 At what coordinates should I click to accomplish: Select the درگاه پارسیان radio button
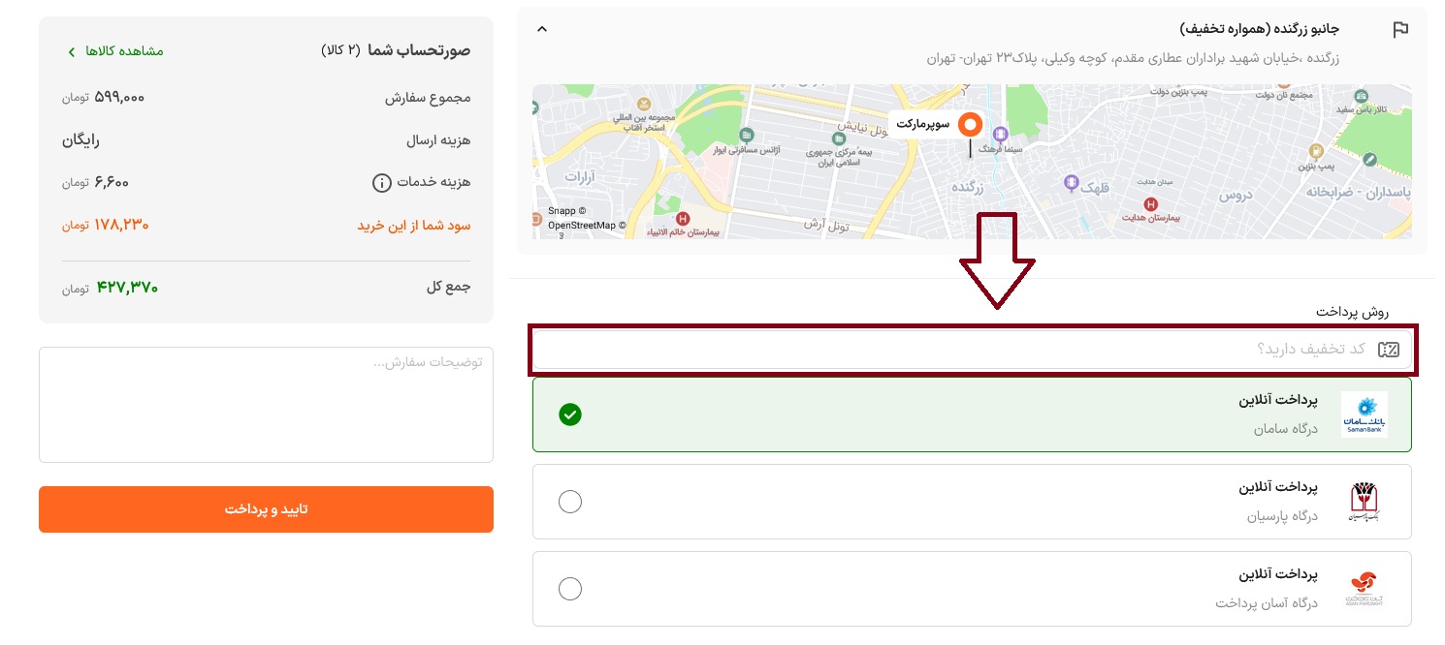570,502
